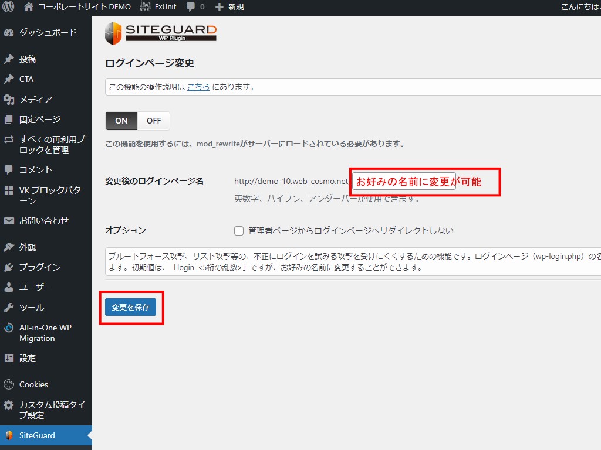Click the 変更を保存 button

(130, 307)
